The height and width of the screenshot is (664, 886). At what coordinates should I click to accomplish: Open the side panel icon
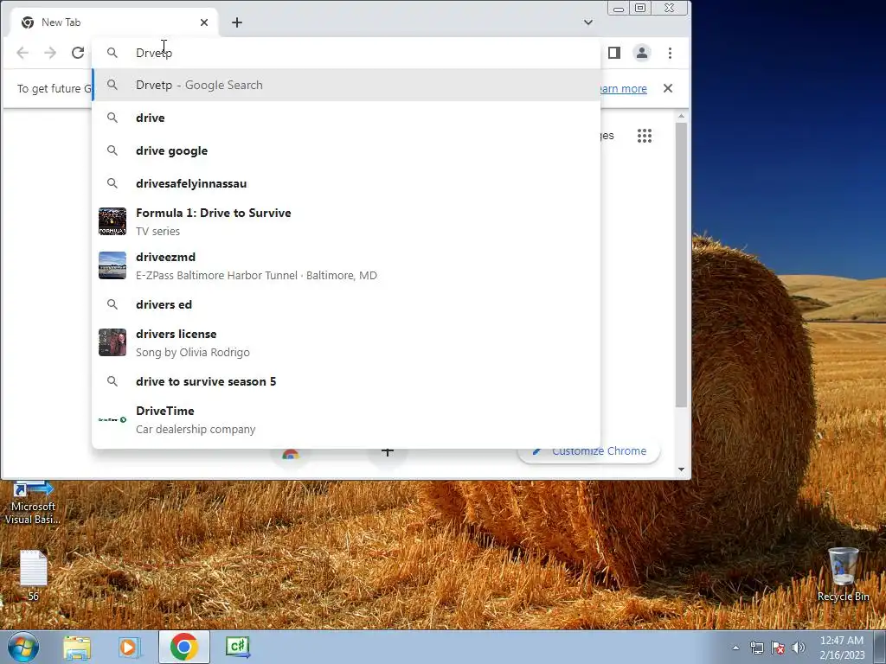pos(614,53)
